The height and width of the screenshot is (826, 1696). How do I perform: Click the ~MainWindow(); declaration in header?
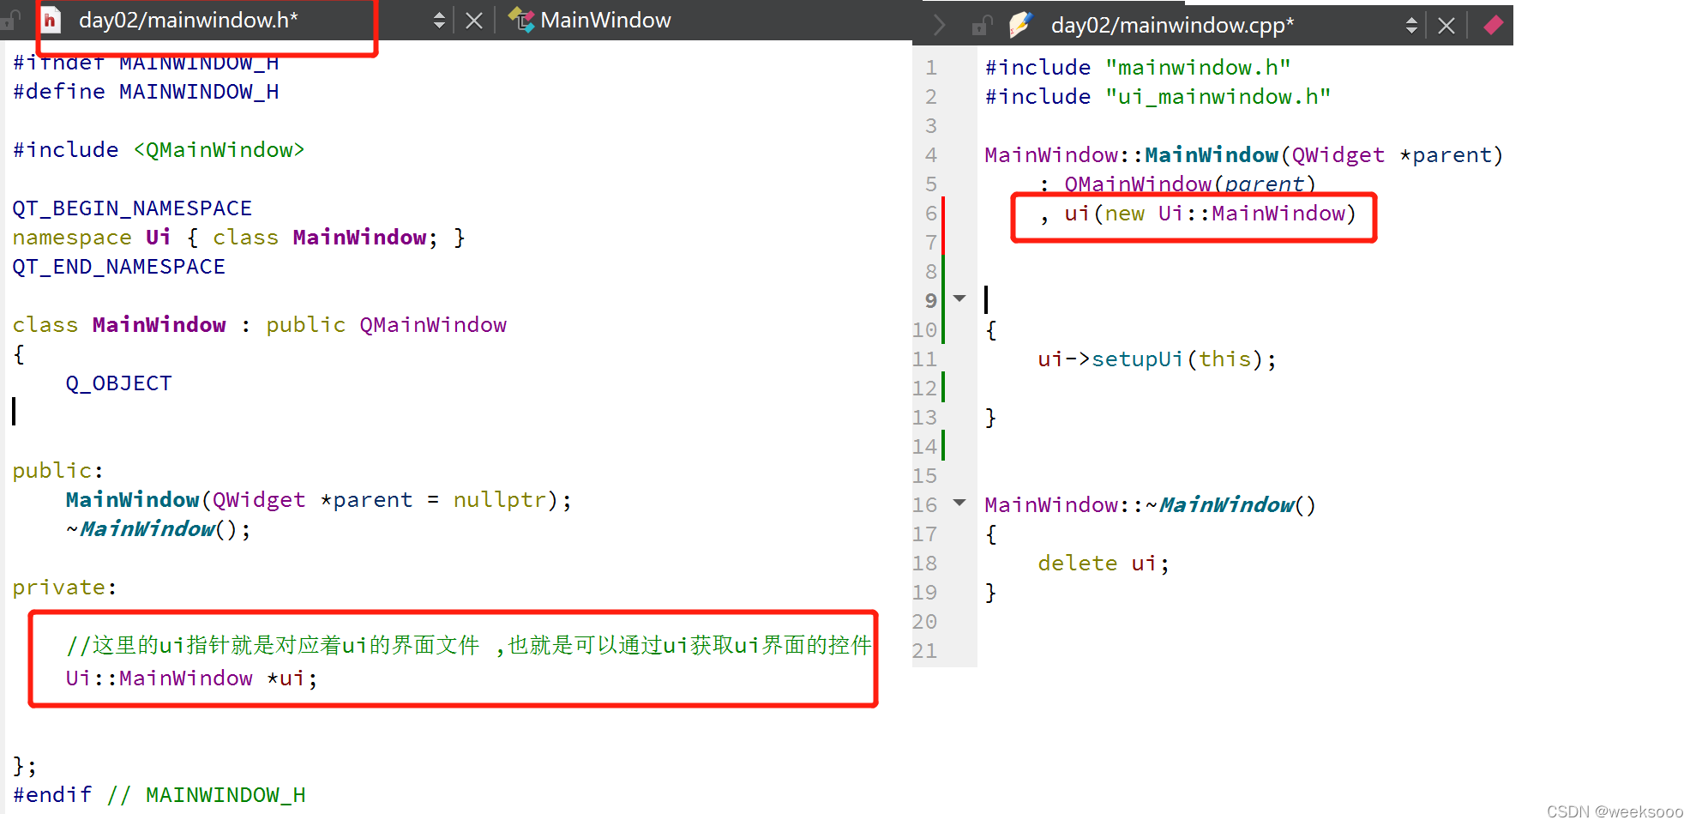coord(159,529)
